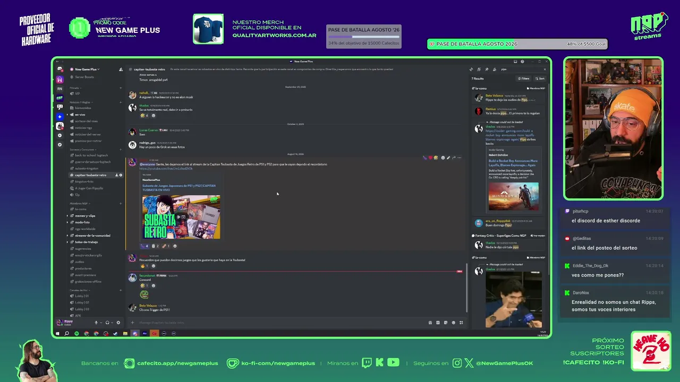
Task: Open the New Game Plus server dropdown
Action: 87,70
